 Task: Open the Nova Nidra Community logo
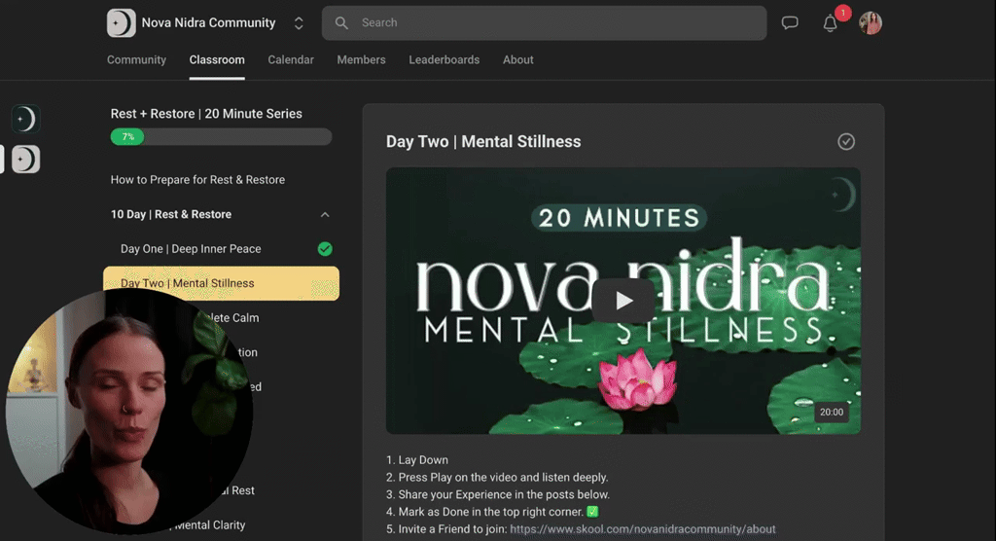(x=121, y=23)
